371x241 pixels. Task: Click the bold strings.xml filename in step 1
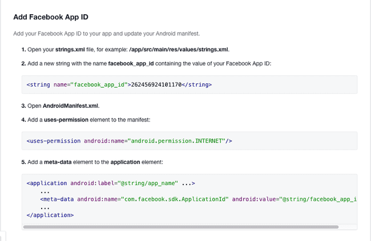click(70, 50)
